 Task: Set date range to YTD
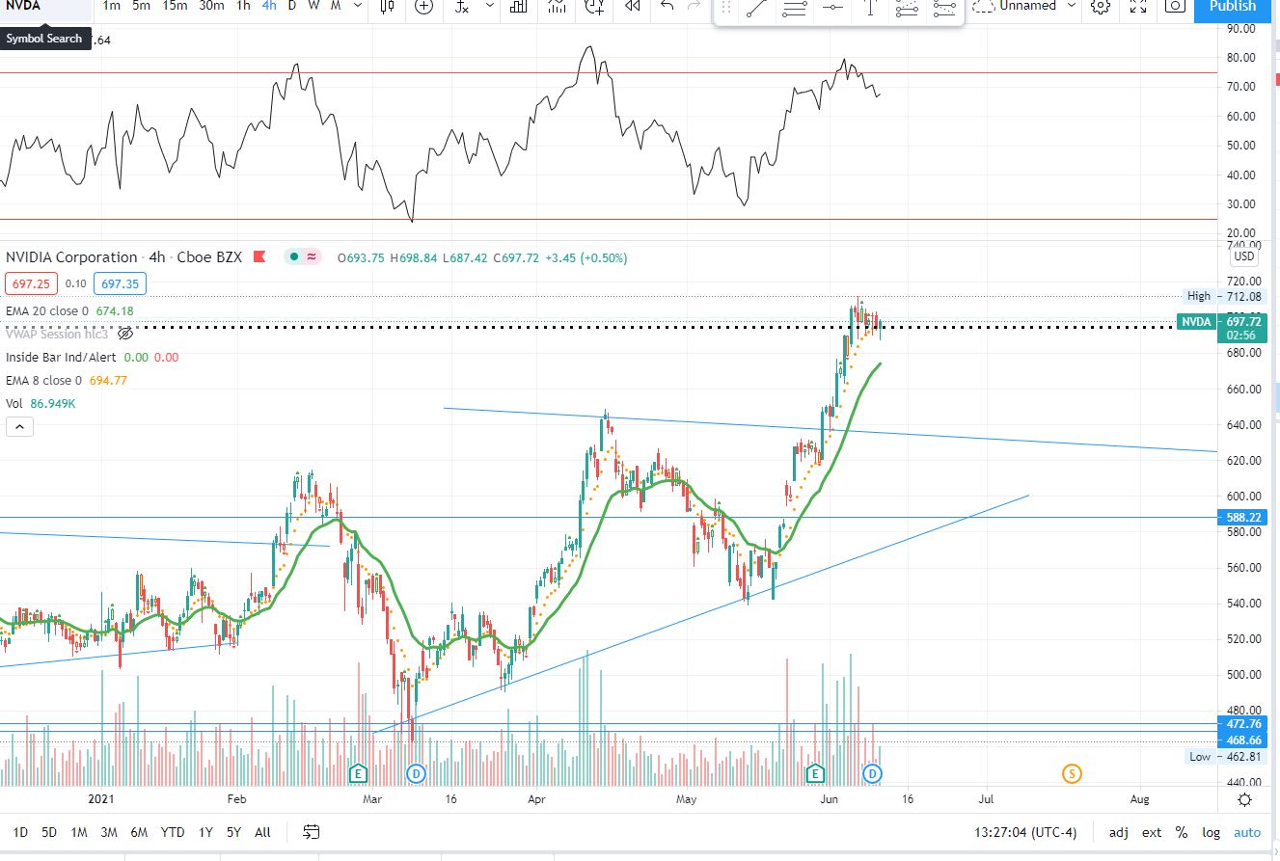coord(173,832)
